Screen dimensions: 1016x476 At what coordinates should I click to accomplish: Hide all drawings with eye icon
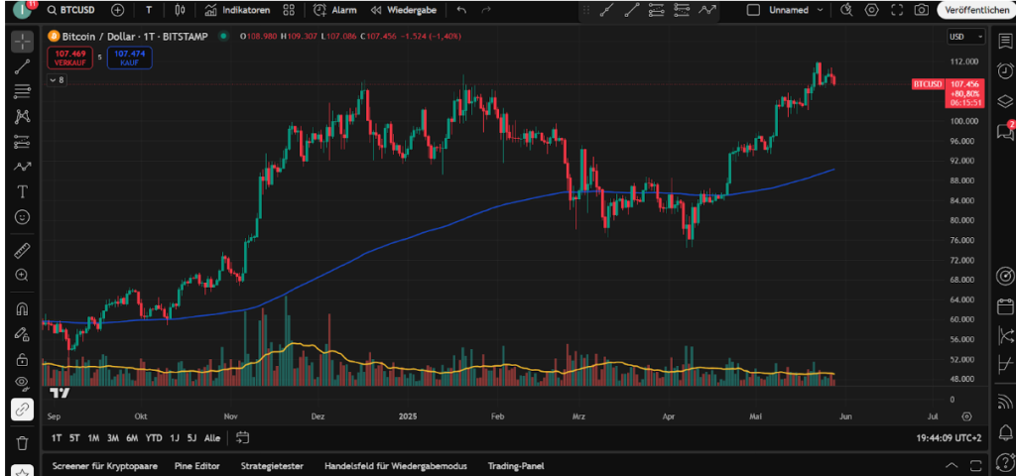pos(22,383)
